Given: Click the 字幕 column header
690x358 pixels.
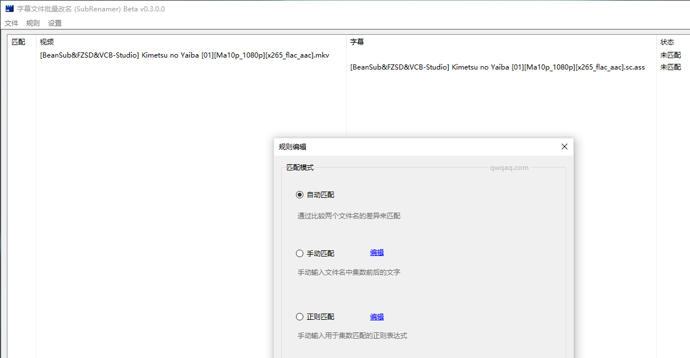Looking at the screenshot, I should pos(357,42).
